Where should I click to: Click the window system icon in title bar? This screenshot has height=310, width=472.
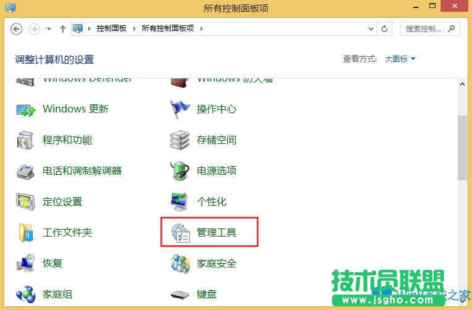click(10, 7)
